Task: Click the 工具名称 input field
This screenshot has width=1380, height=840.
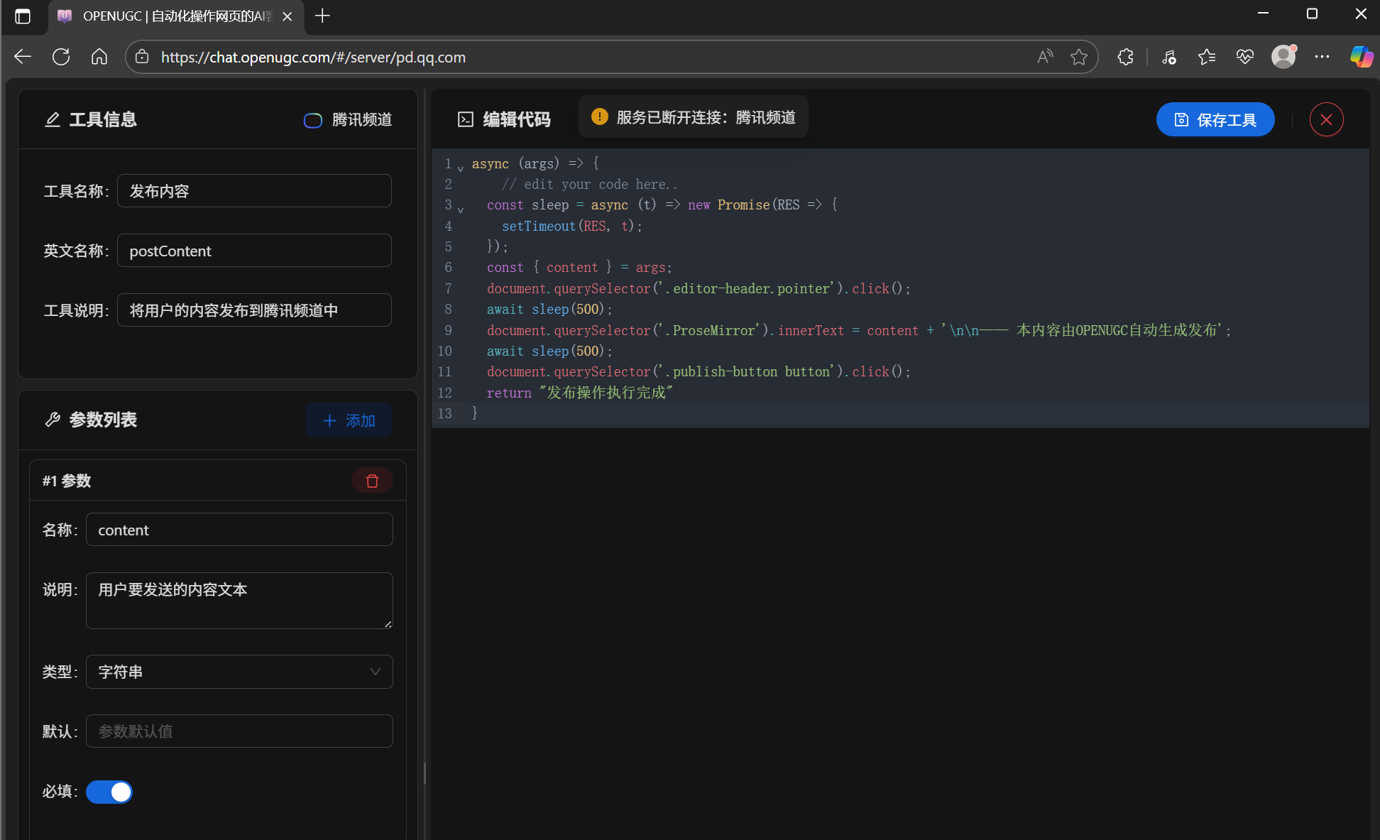Action: pyautogui.click(x=254, y=191)
